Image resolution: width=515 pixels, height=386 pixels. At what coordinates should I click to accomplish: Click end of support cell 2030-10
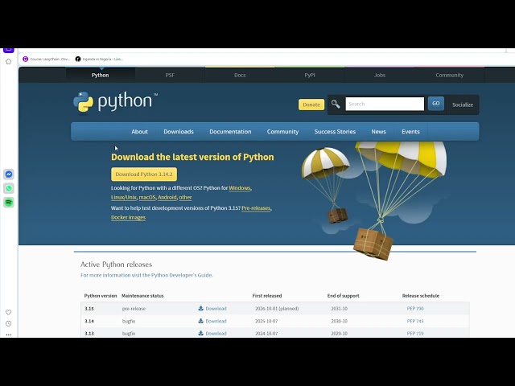tap(340, 321)
